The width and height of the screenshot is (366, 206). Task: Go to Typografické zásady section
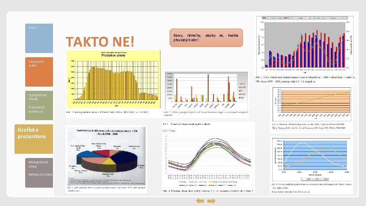pyautogui.click(x=38, y=97)
